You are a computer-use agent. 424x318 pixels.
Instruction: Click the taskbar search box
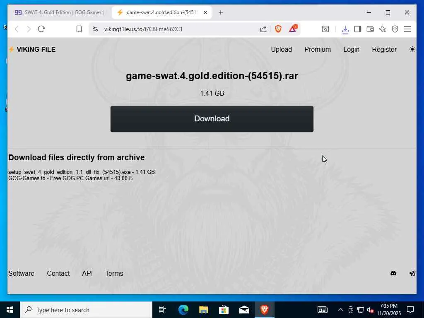click(x=86, y=310)
